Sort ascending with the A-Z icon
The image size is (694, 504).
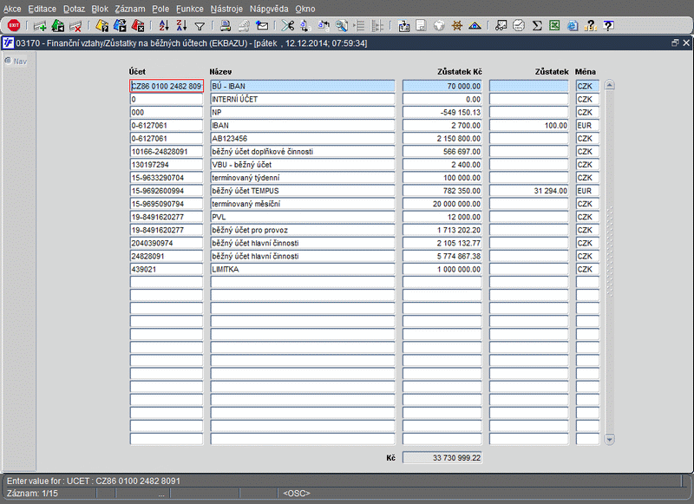click(164, 26)
